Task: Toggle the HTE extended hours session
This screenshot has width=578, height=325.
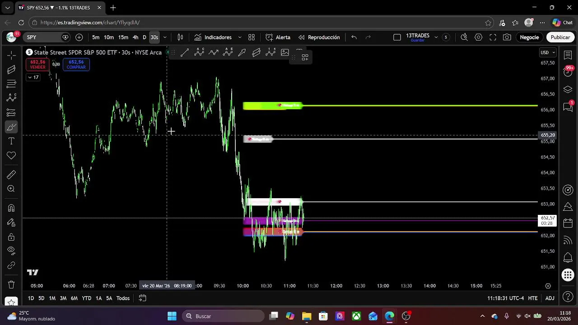Action: pos(533,298)
